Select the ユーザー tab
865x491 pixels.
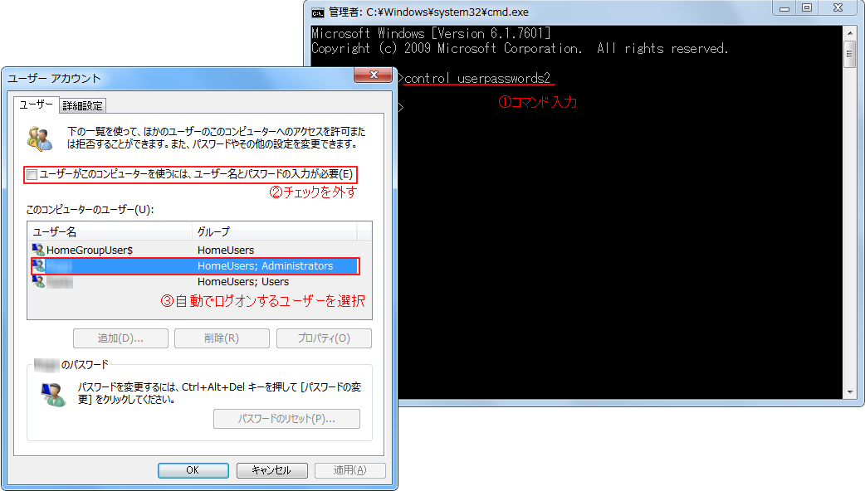coord(36,105)
